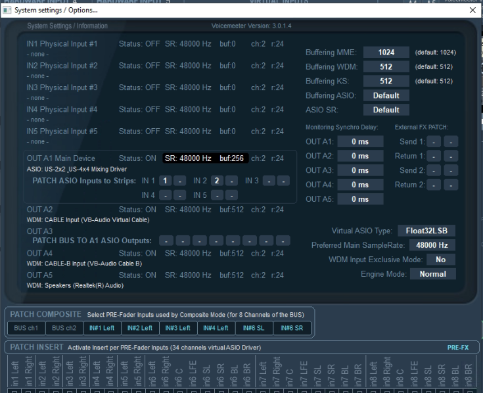The width and height of the screenshot is (483, 393).
Task: Select IN2 Physical Input #2 device
Action: pyautogui.click(x=62, y=66)
